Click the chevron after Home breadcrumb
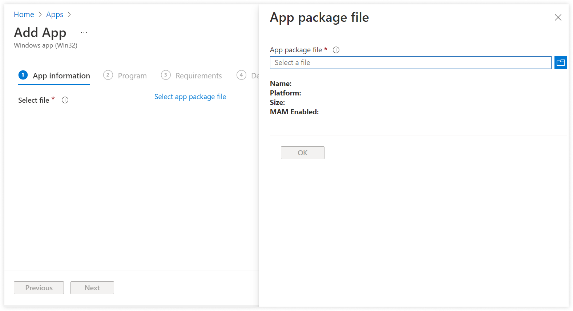573x311 pixels. coord(40,15)
